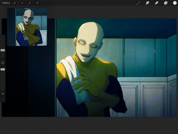Tap the square modify button on sidebar
The height and width of the screenshot is (134, 178).
[3, 63]
